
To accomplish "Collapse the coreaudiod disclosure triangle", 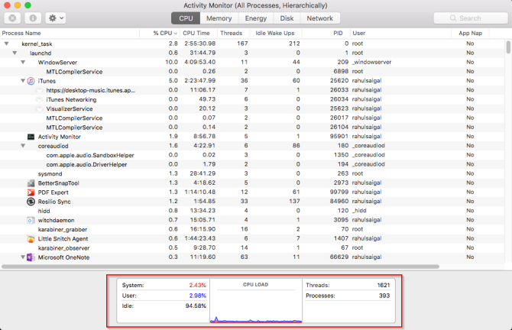I will point(23,146).
